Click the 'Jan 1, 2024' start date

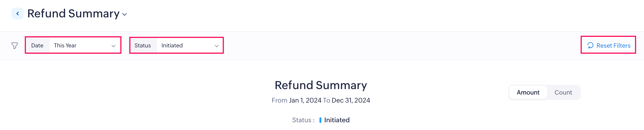[305, 100]
